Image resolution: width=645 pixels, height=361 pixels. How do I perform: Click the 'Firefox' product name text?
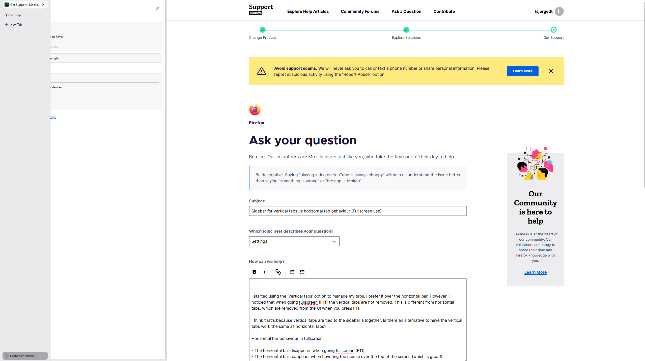257,123
